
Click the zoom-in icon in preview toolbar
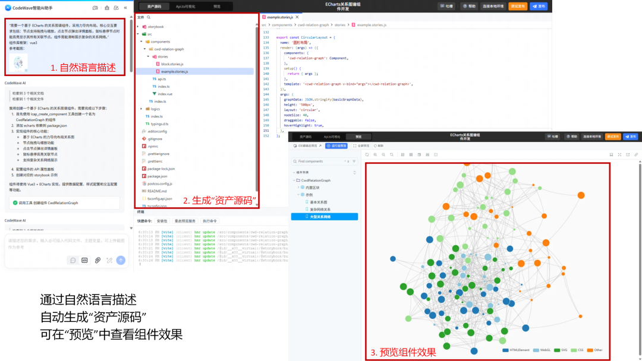pos(376,154)
